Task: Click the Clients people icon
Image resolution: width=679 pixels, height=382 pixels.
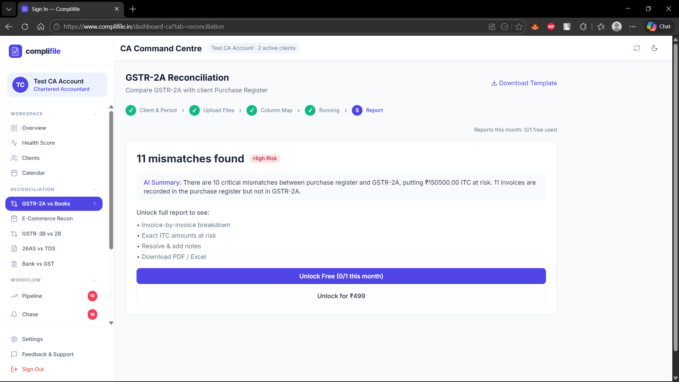Action: pos(14,158)
